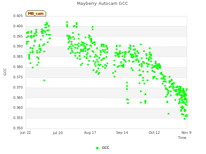
Task: Click the 0.355 y-axis tick label
Action: point(18,118)
